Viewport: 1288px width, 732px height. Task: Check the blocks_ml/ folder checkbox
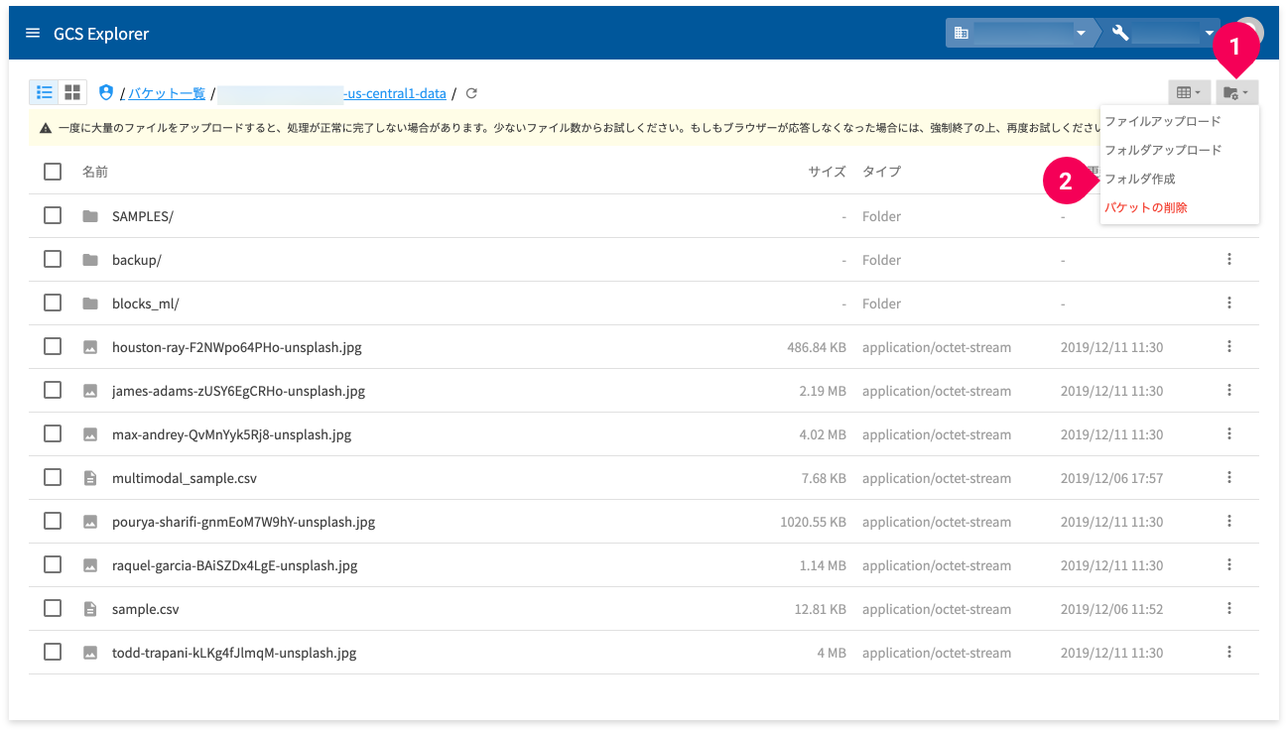pyautogui.click(x=53, y=303)
